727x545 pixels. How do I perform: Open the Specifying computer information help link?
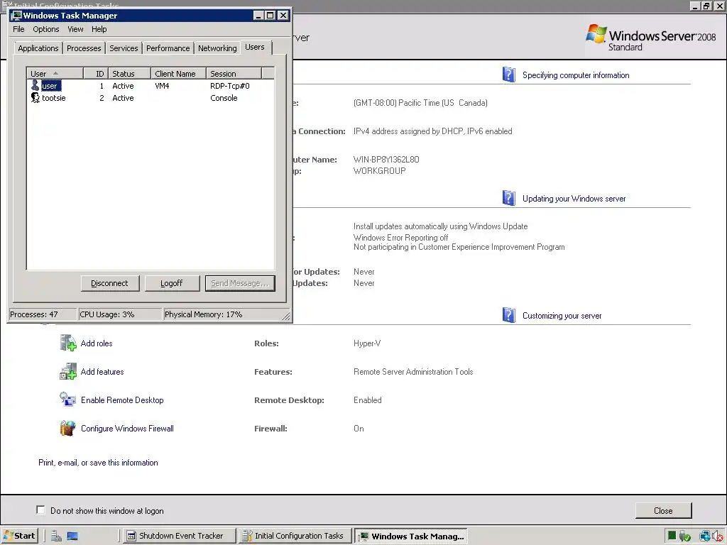[x=576, y=75]
